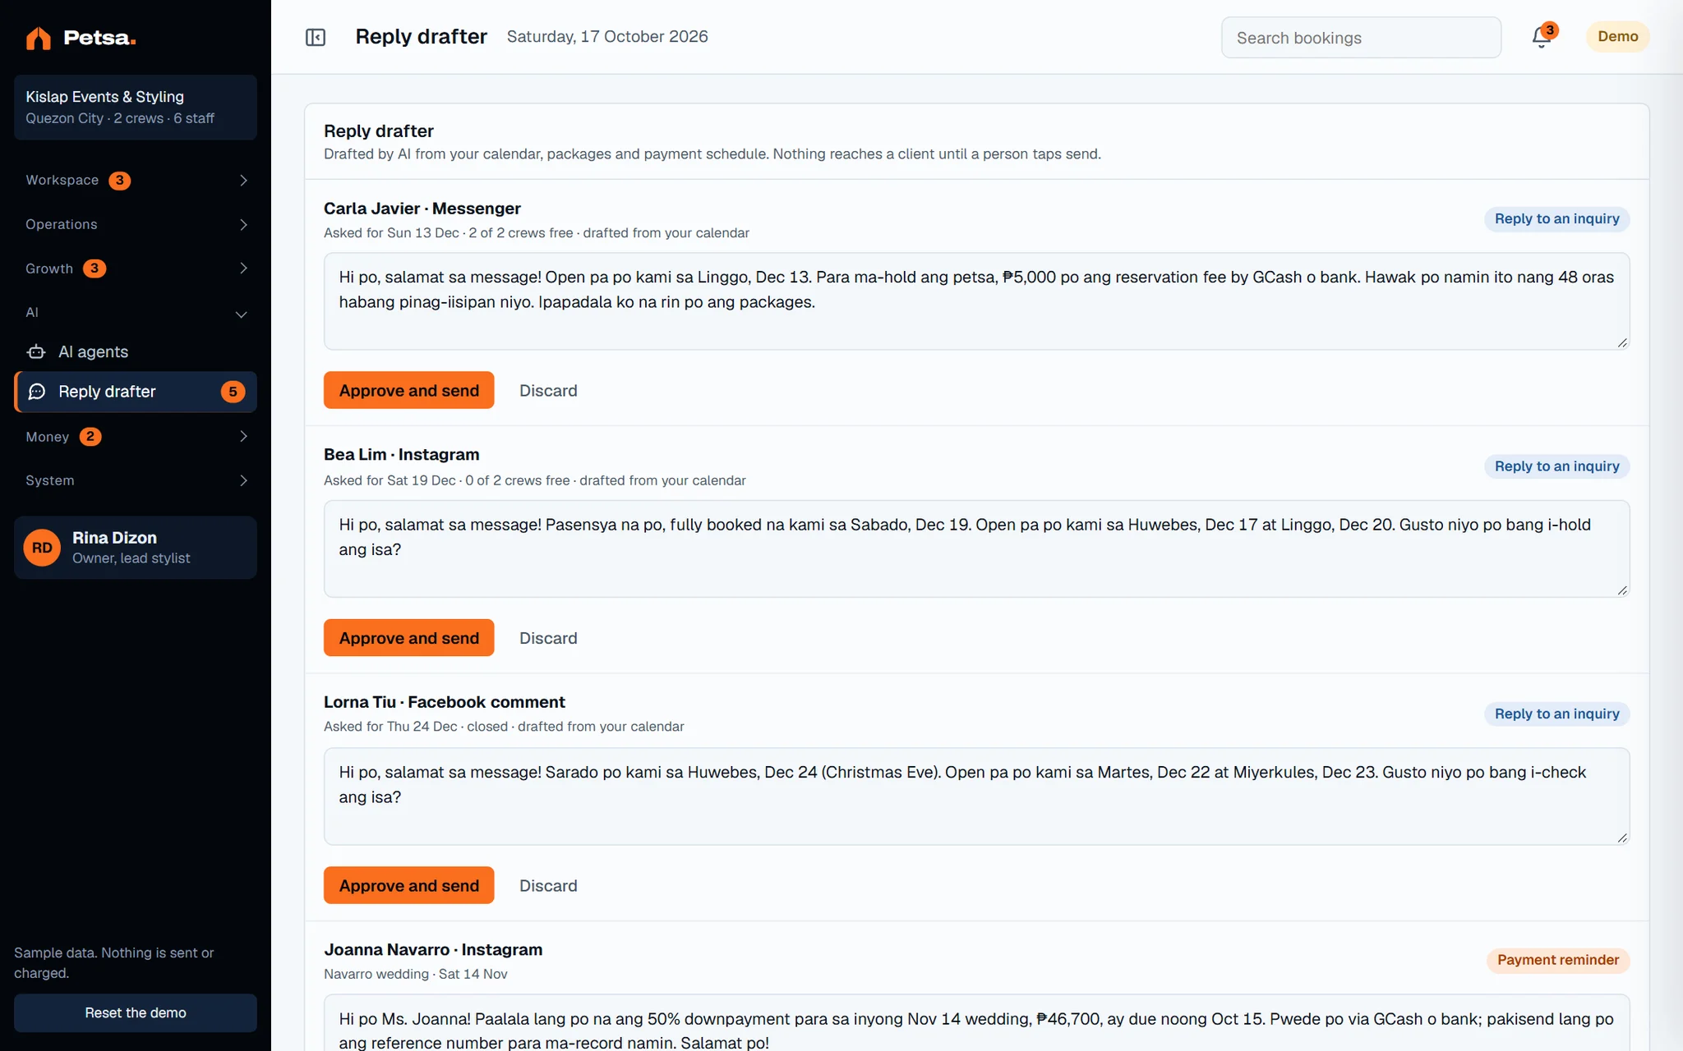
Task: Approve and send Carla Javier's reply
Action: click(408, 390)
